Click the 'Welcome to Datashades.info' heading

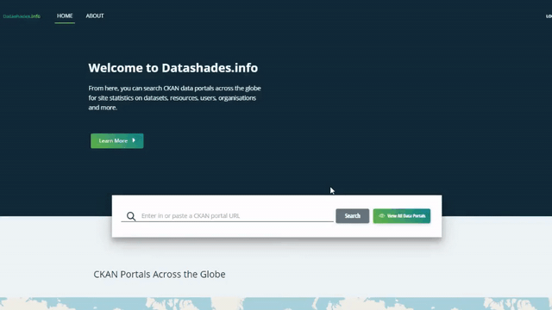(172, 68)
